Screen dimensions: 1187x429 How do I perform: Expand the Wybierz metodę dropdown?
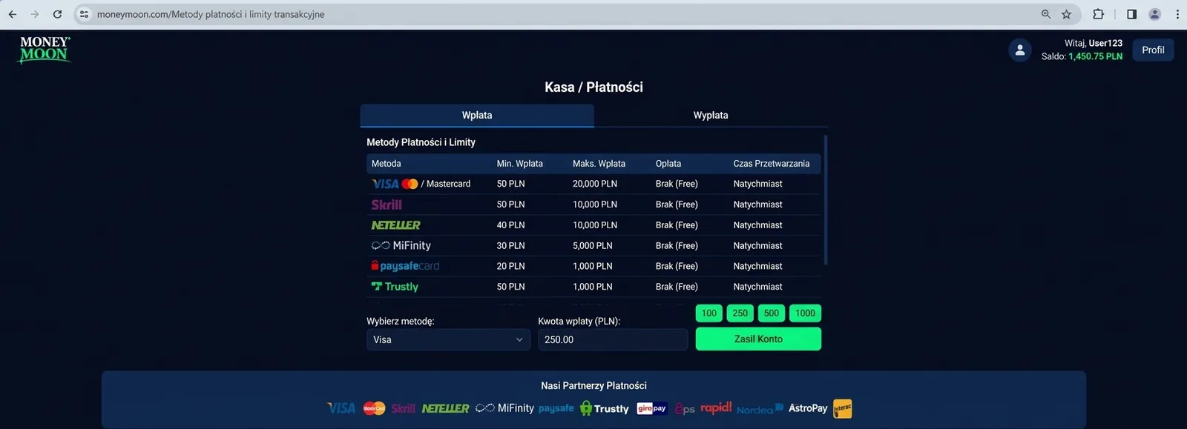448,339
